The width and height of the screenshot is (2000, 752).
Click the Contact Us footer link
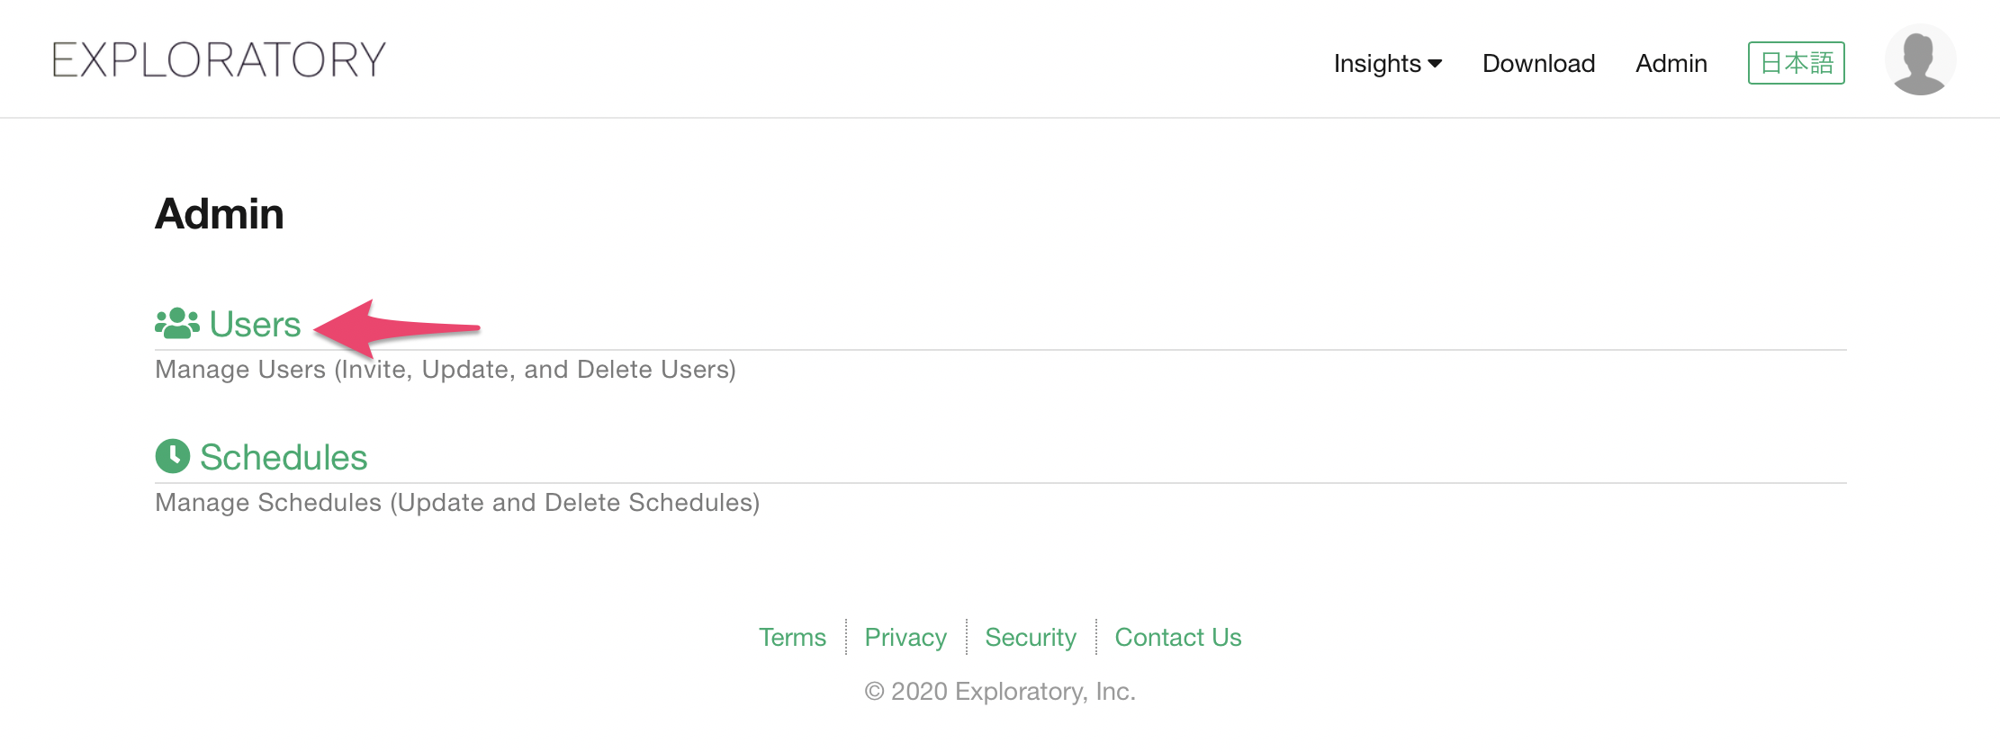tap(1177, 637)
